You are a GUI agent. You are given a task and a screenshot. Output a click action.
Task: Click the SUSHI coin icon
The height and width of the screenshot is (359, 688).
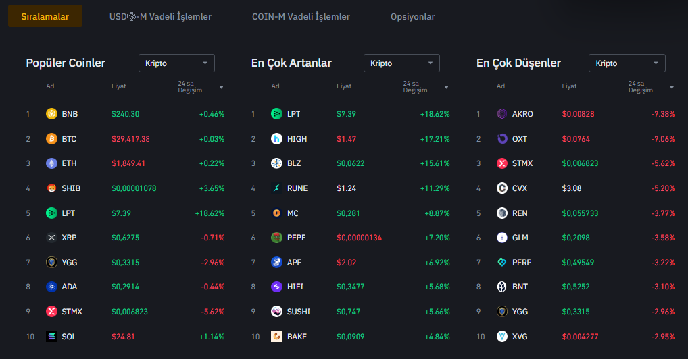click(x=276, y=312)
